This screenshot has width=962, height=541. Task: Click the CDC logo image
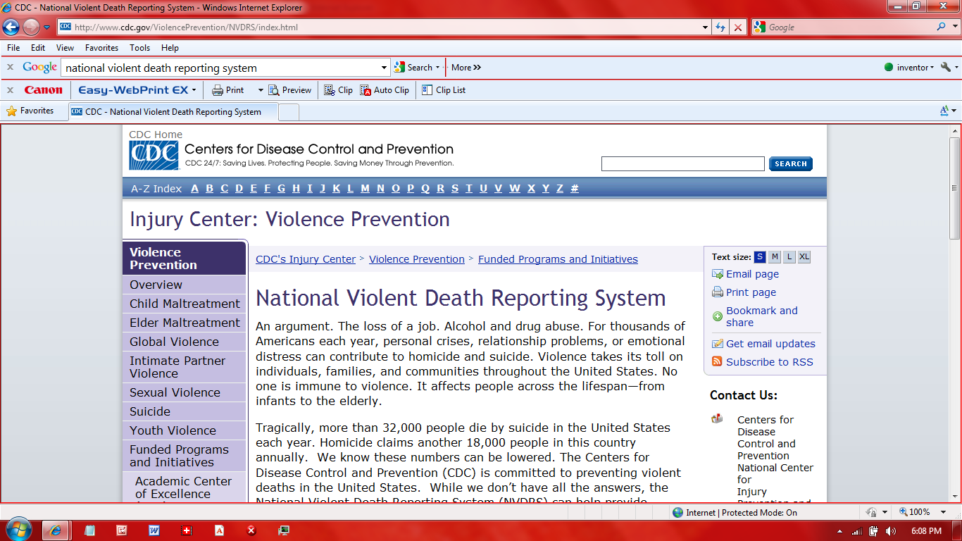click(x=154, y=156)
